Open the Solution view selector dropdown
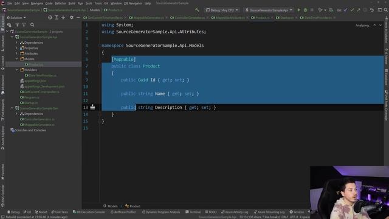The width and height of the screenshot is (389, 219). click(16, 18)
